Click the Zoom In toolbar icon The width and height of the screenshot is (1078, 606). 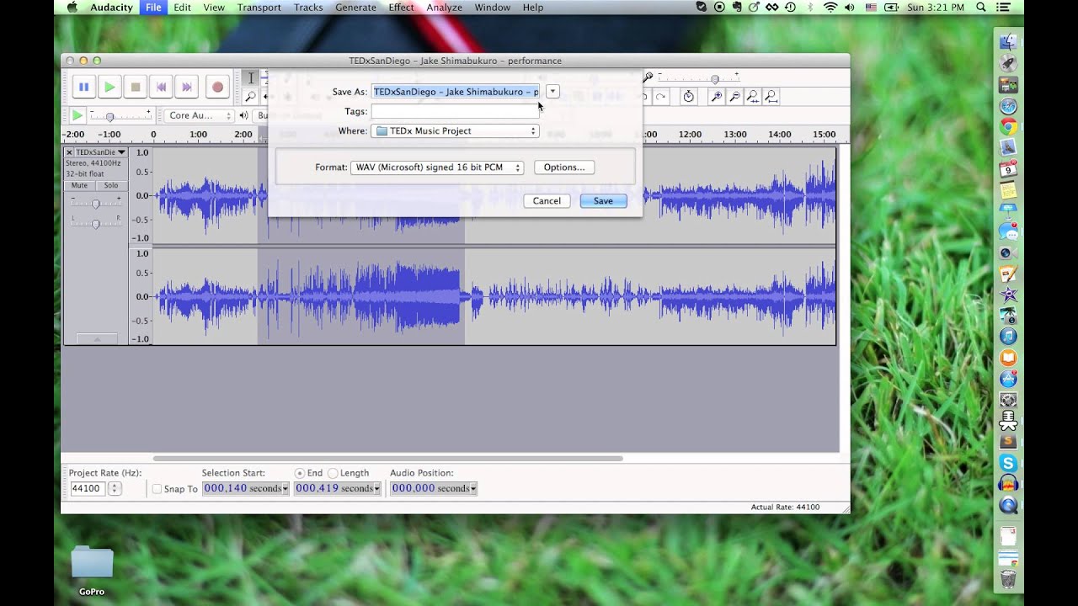(x=716, y=97)
